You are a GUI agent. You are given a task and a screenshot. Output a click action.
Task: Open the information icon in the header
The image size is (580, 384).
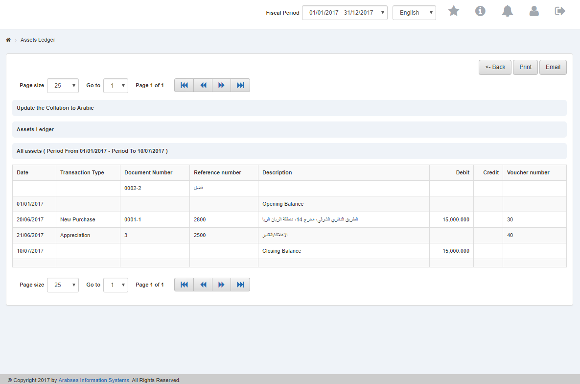[480, 11]
